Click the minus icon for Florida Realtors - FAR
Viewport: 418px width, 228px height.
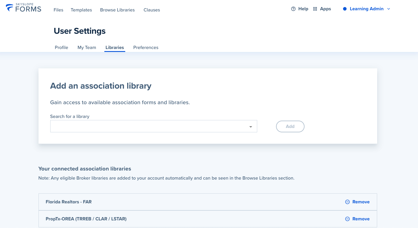click(347, 202)
